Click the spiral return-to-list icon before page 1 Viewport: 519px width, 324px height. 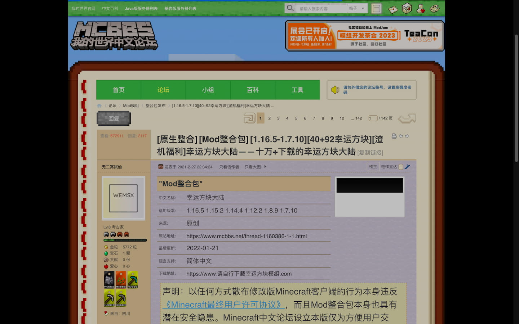click(249, 118)
